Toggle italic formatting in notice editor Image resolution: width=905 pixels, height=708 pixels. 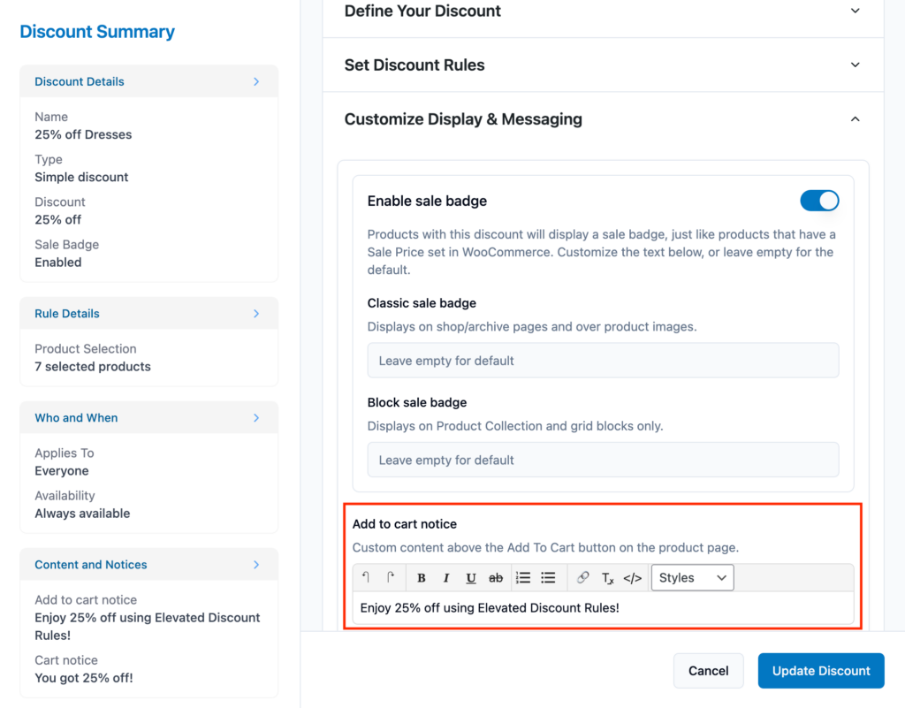(x=446, y=577)
